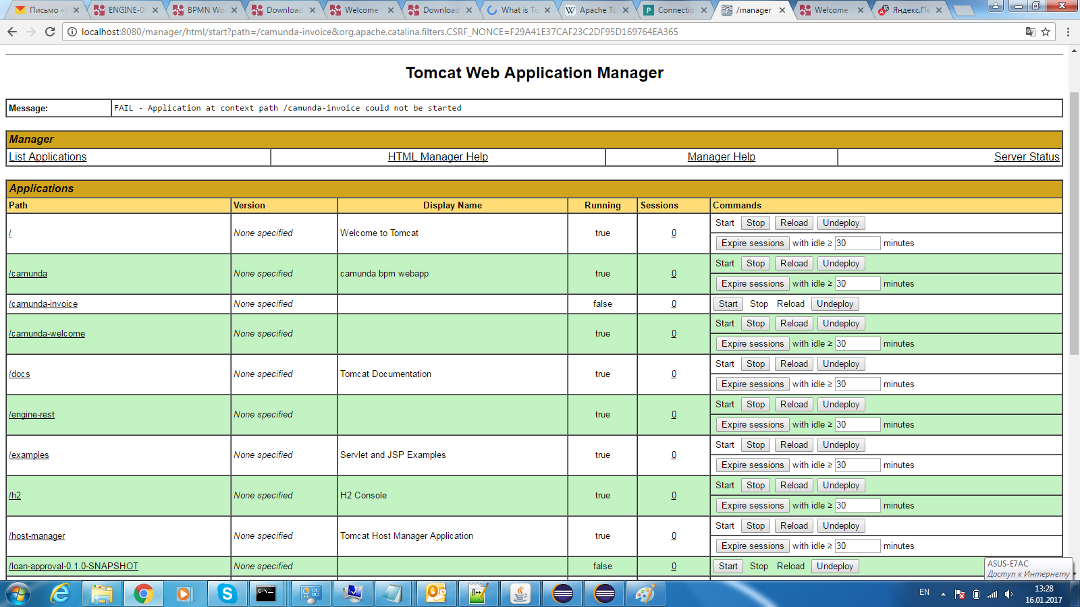This screenshot has height=607, width=1080.
Task: Open the /camunda application link
Action: [28, 274]
